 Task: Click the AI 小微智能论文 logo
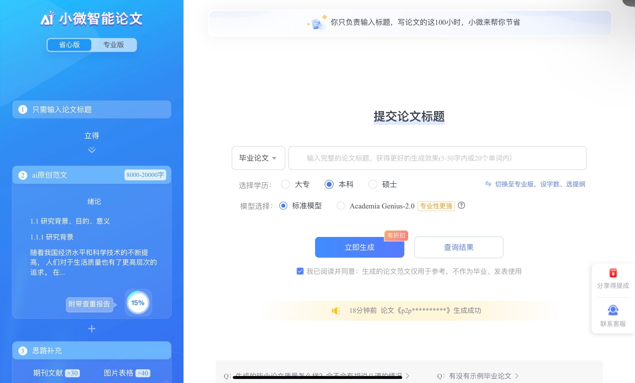click(91, 19)
